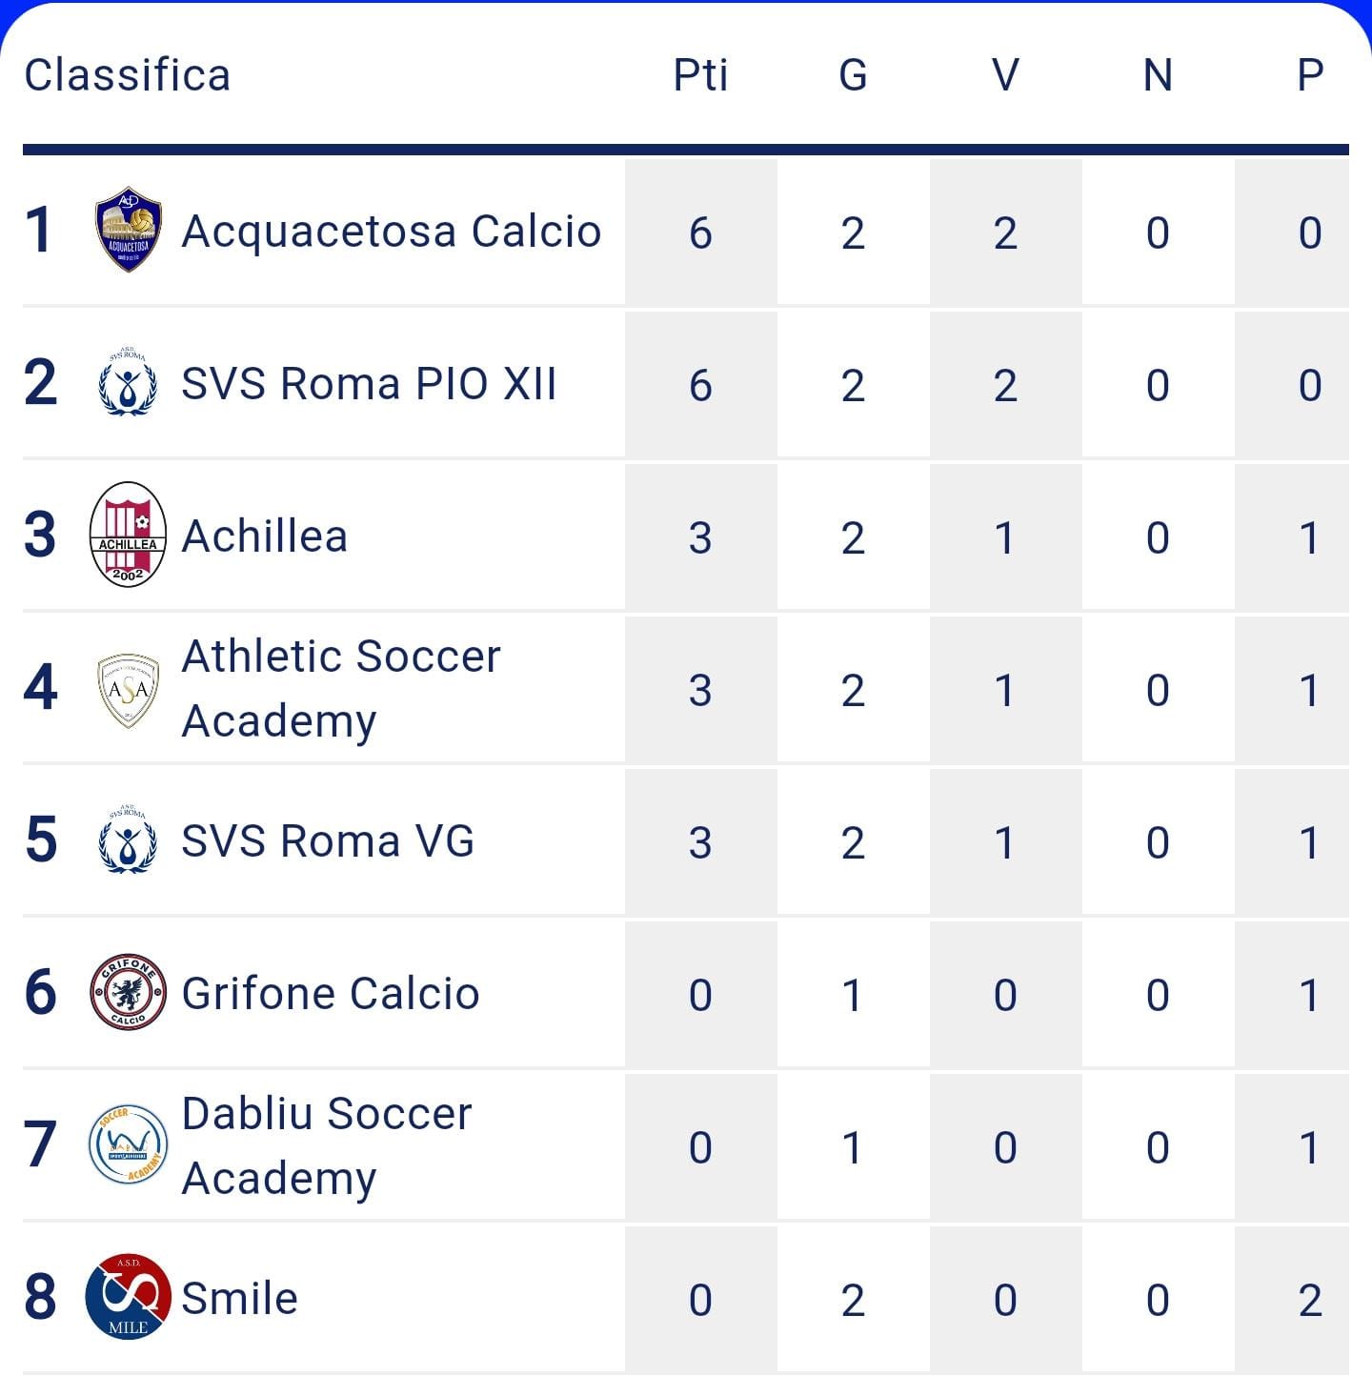Select the Smile A.S.D. team badge
The width and height of the screenshot is (1372, 1396).
click(128, 1297)
